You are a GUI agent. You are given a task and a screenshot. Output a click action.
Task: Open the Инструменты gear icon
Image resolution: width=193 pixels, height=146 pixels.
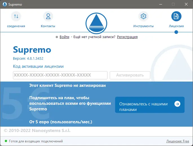143,16
